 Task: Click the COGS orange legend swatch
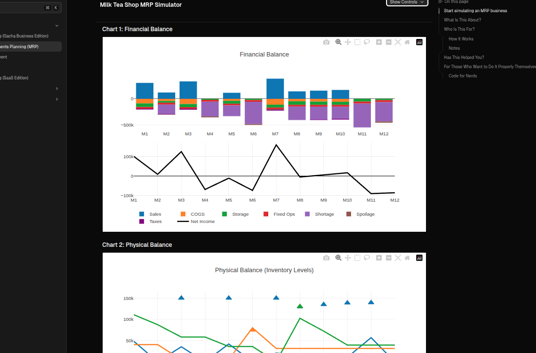[183, 214]
